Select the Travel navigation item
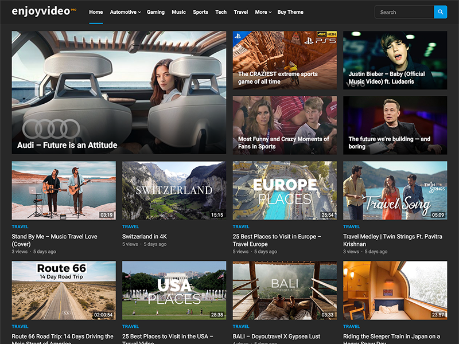459x344 pixels. [x=240, y=11]
